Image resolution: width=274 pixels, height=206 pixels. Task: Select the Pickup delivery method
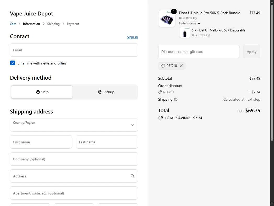point(106,92)
